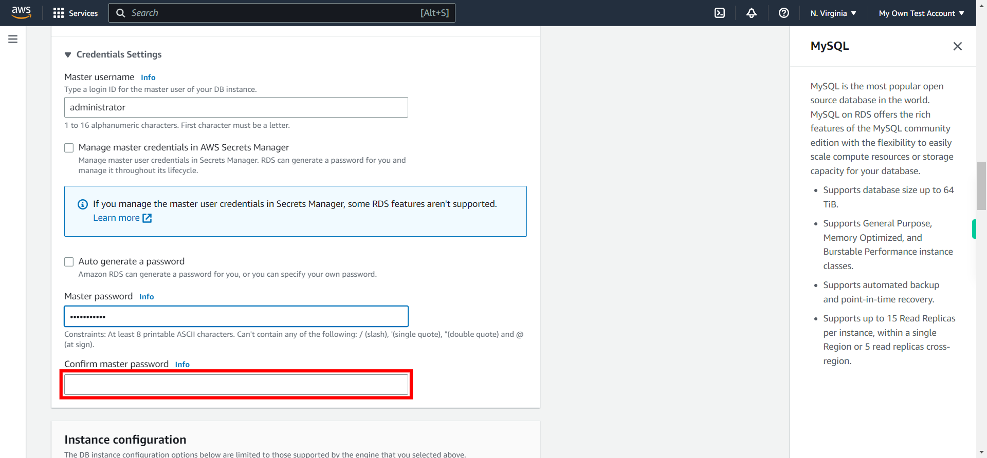Open Info link next to Master username

tap(148, 78)
